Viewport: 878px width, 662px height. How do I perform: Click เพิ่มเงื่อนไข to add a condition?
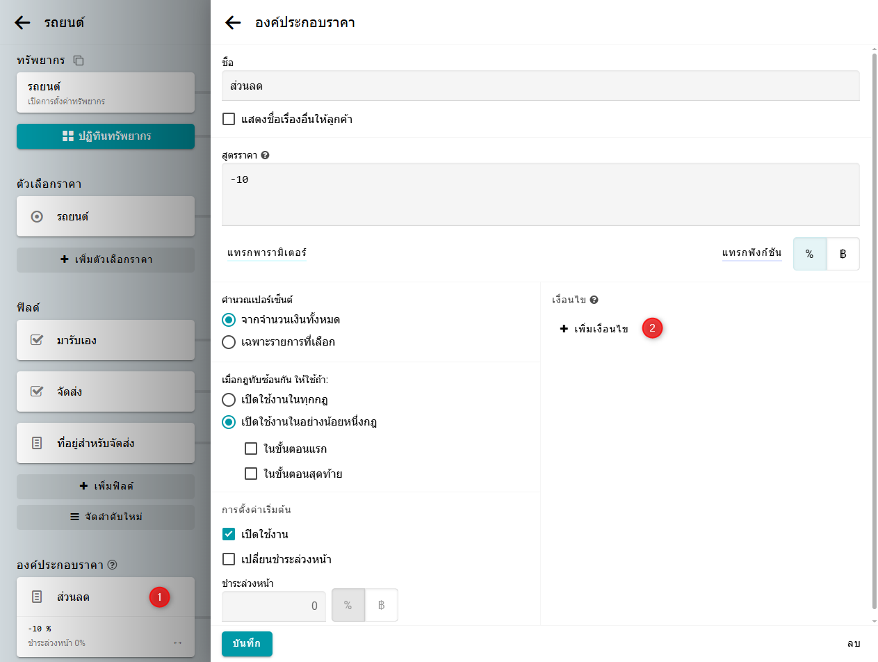pyautogui.click(x=594, y=329)
